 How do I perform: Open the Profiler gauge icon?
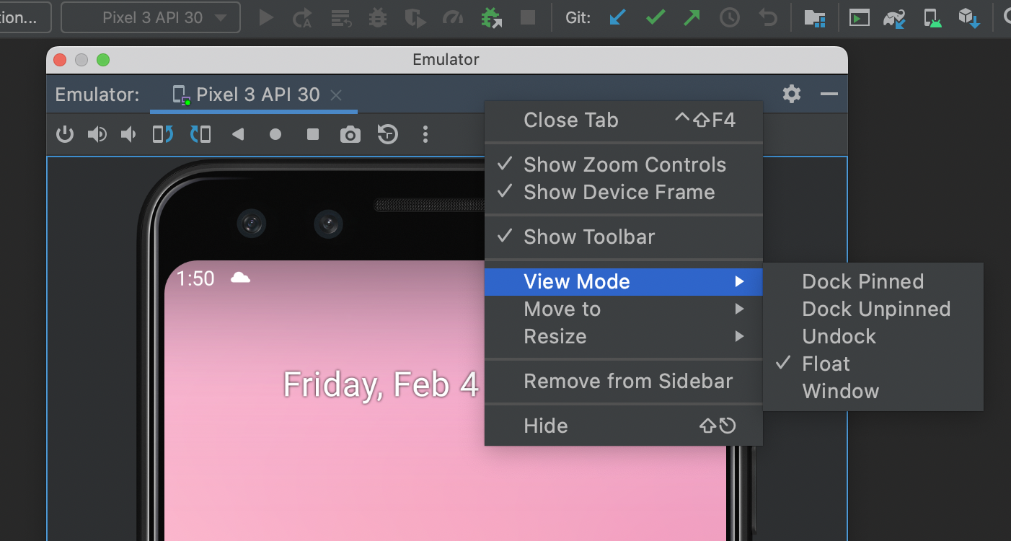(x=453, y=17)
